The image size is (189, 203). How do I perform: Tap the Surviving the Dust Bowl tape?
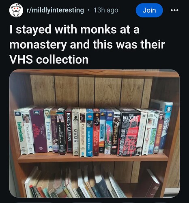[115, 132]
